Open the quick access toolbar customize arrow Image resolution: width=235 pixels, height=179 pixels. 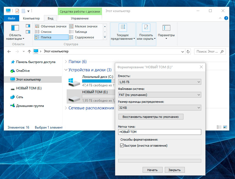pos(28,11)
